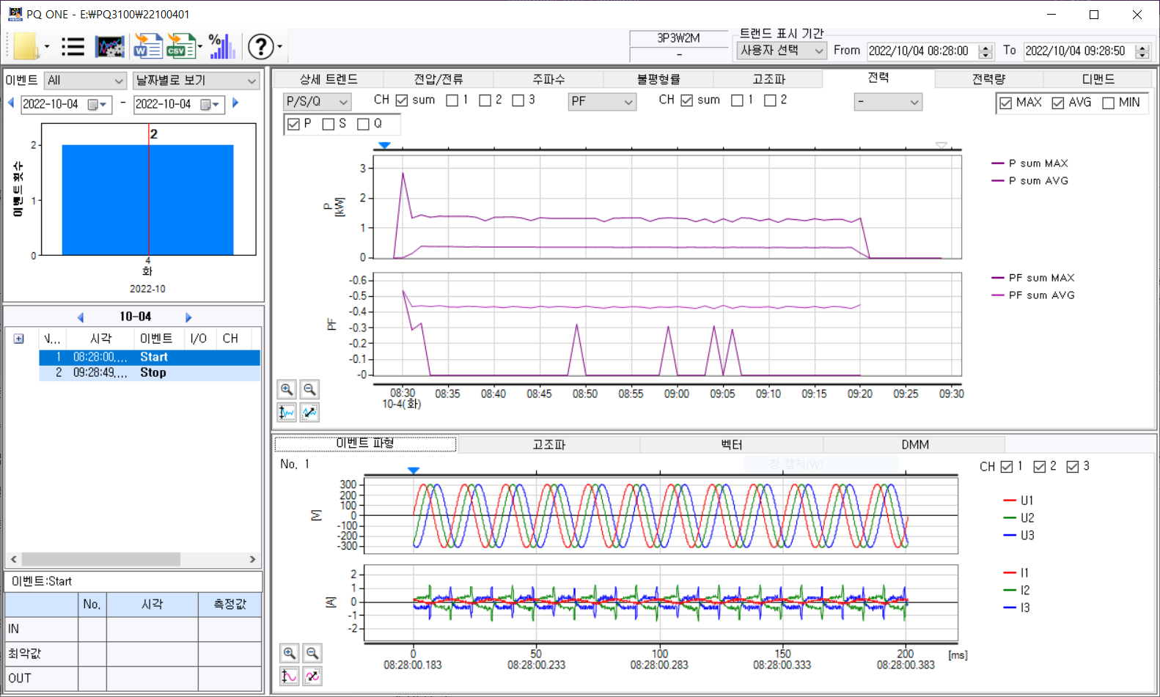
Task: Open event type All dropdown
Action: click(x=85, y=81)
